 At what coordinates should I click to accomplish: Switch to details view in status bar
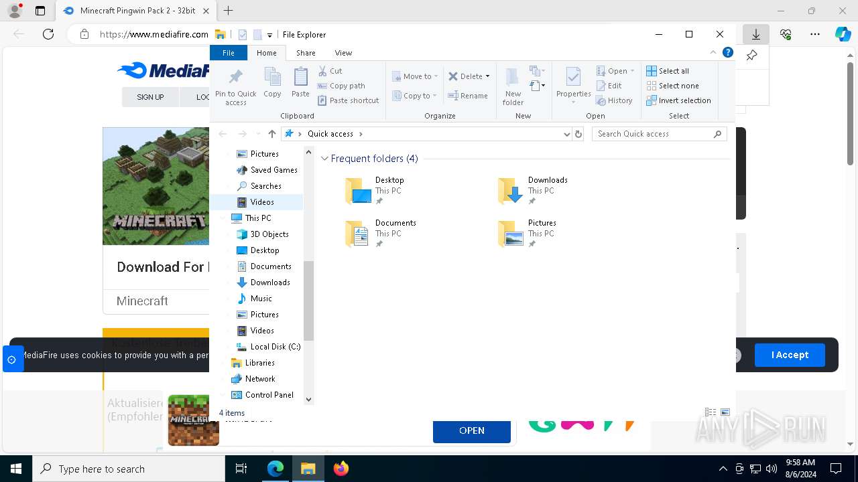point(711,412)
